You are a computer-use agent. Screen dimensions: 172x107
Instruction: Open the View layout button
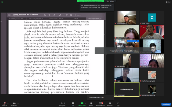(168, 2)
